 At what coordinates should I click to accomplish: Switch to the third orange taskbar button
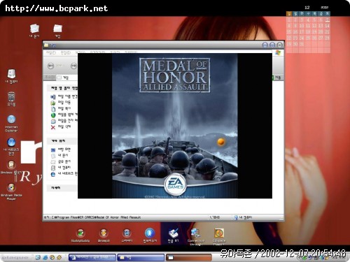click(189, 257)
